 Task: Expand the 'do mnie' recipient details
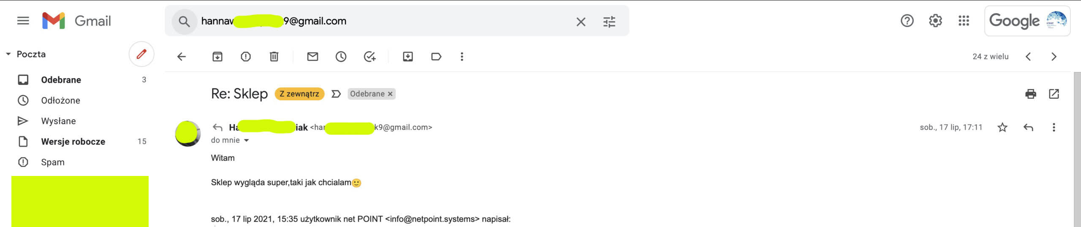point(247,141)
